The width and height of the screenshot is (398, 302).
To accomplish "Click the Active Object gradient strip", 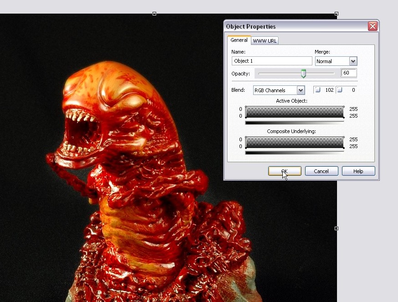I will (x=295, y=123).
